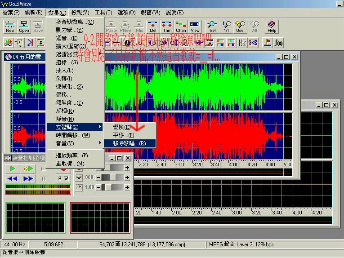
Task: Click the Chan channel selector icon
Action: point(181,27)
